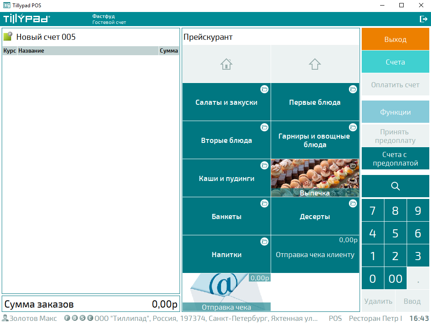Click the Удалить keypad button

coord(378,301)
